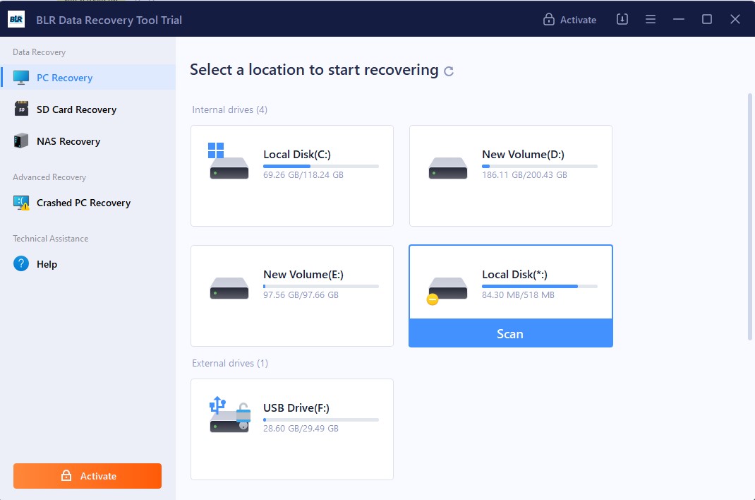Click the Local Disk(C:) usage bar
This screenshot has width=755, height=500.
pos(320,166)
